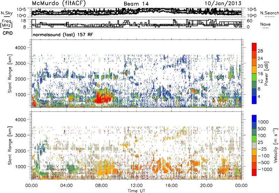Click the blue bottom power colorbar swatch

[x=254, y=100]
